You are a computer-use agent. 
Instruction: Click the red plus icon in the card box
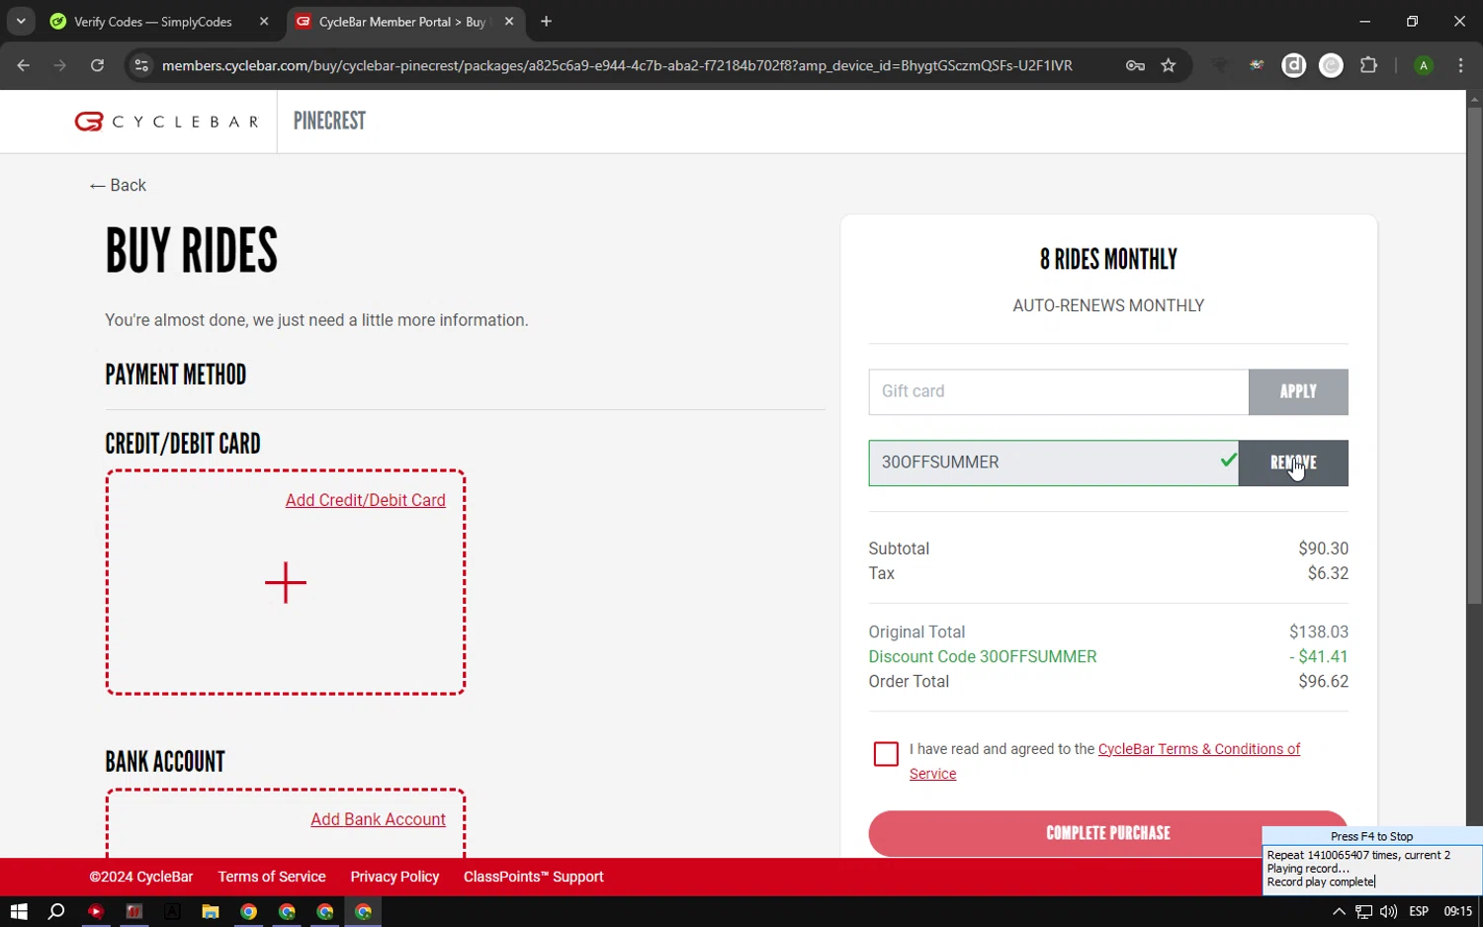(286, 583)
